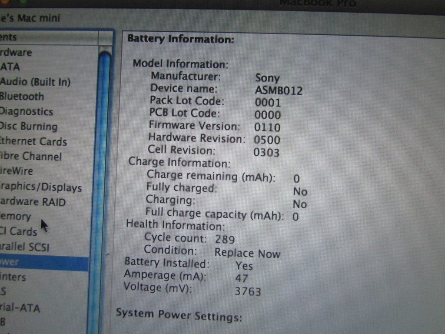This screenshot has width=445, height=334.
Task: Click the Voltage value 3763
Action: 248,291
